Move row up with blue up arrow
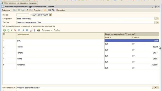Image resolution: width=162 pixels, height=91 pixels. point(23,30)
